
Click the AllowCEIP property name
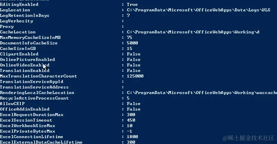[x=12, y=104]
